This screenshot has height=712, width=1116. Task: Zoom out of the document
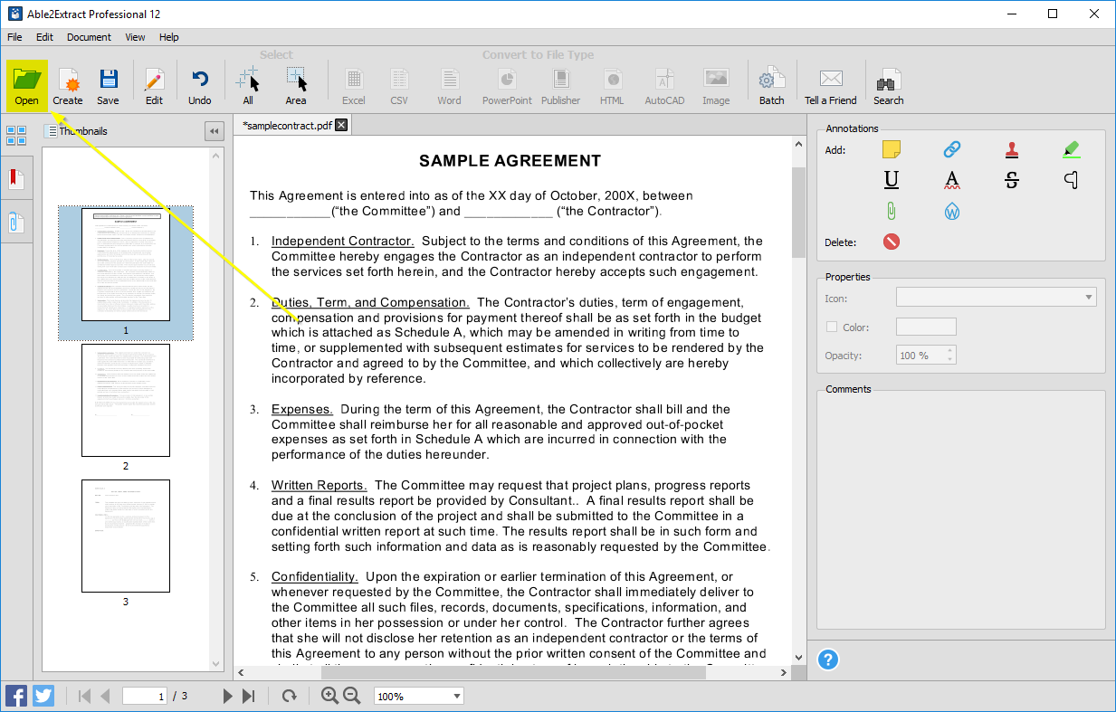352,696
